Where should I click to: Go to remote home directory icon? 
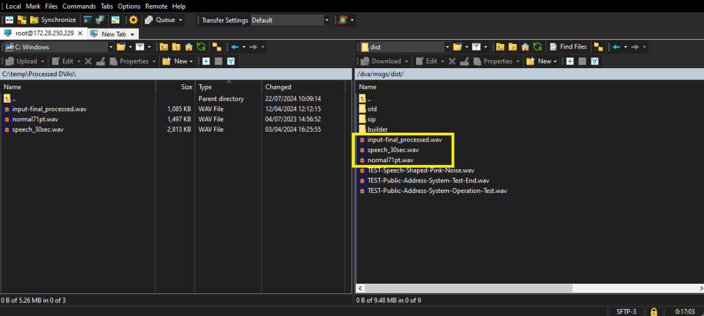525,47
